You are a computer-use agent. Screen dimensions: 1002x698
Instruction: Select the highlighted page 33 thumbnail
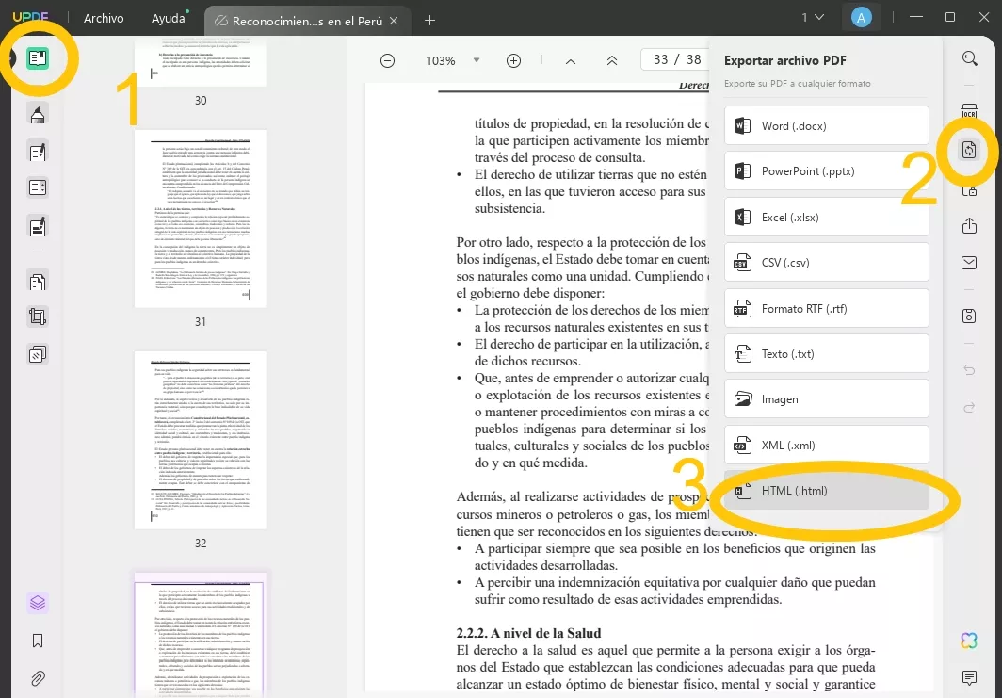[200, 634]
